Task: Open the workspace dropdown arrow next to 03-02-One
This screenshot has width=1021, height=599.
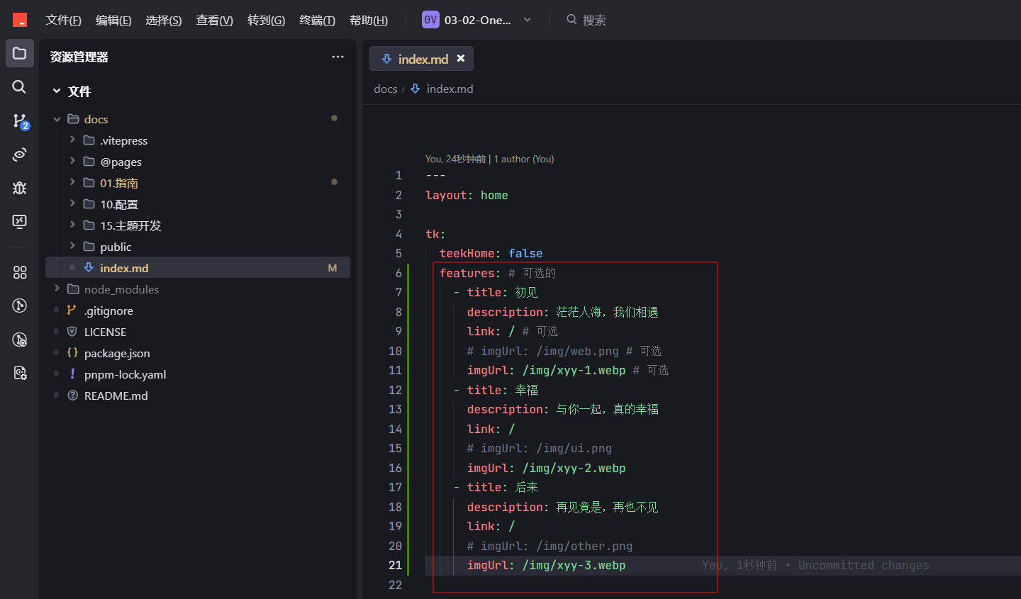Action: (528, 20)
